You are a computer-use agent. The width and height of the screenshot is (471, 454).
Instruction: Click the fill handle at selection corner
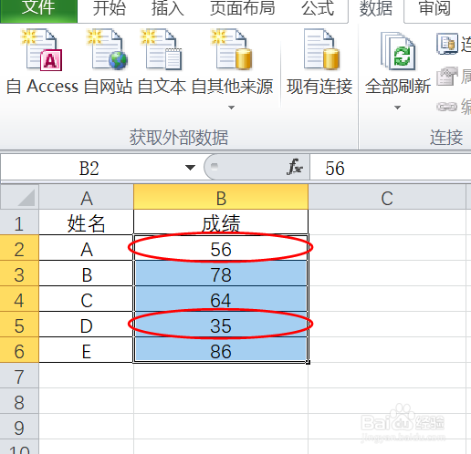pyautogui.click(x=309, y=362)
